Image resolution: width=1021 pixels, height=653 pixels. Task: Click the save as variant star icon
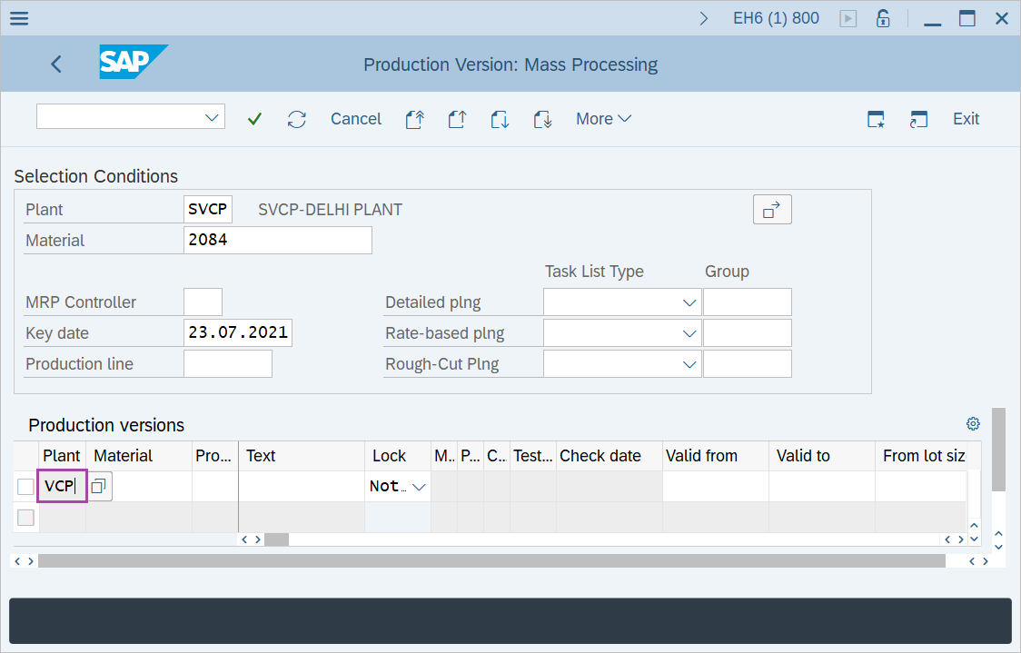(x=876, y=119)
